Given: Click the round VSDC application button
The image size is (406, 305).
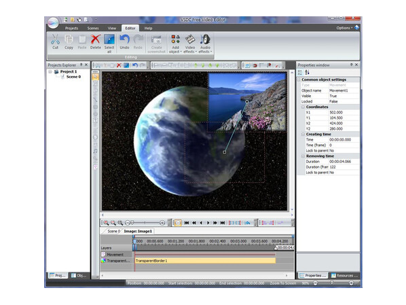Looking at the screenshot, I should pyautogui.click(x=53, y=23).
